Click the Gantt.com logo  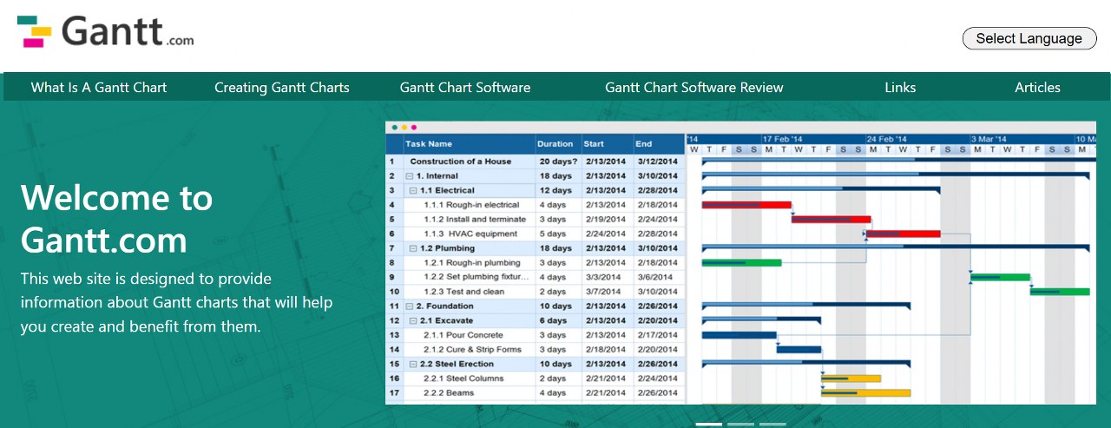click(x=105, y=31)
